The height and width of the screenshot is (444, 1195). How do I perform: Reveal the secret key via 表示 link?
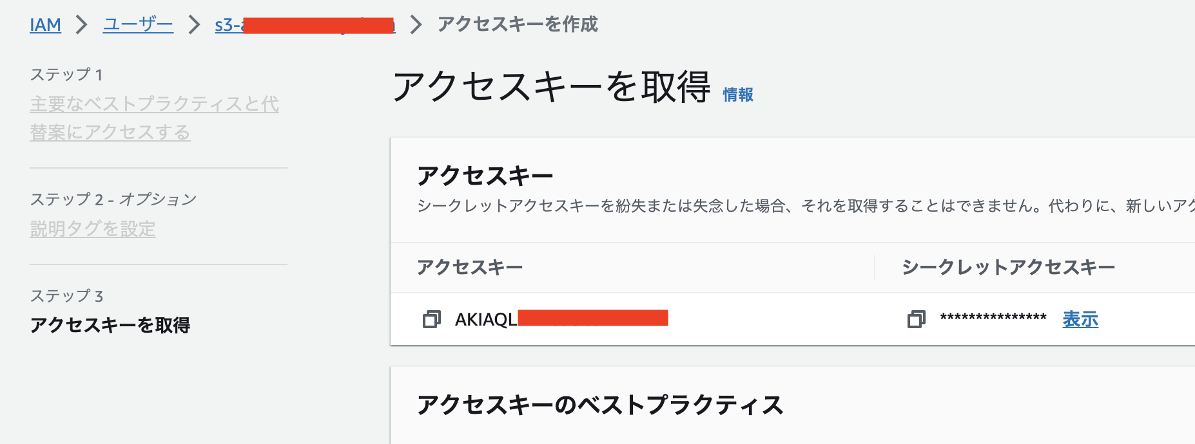pos(1080,319)
